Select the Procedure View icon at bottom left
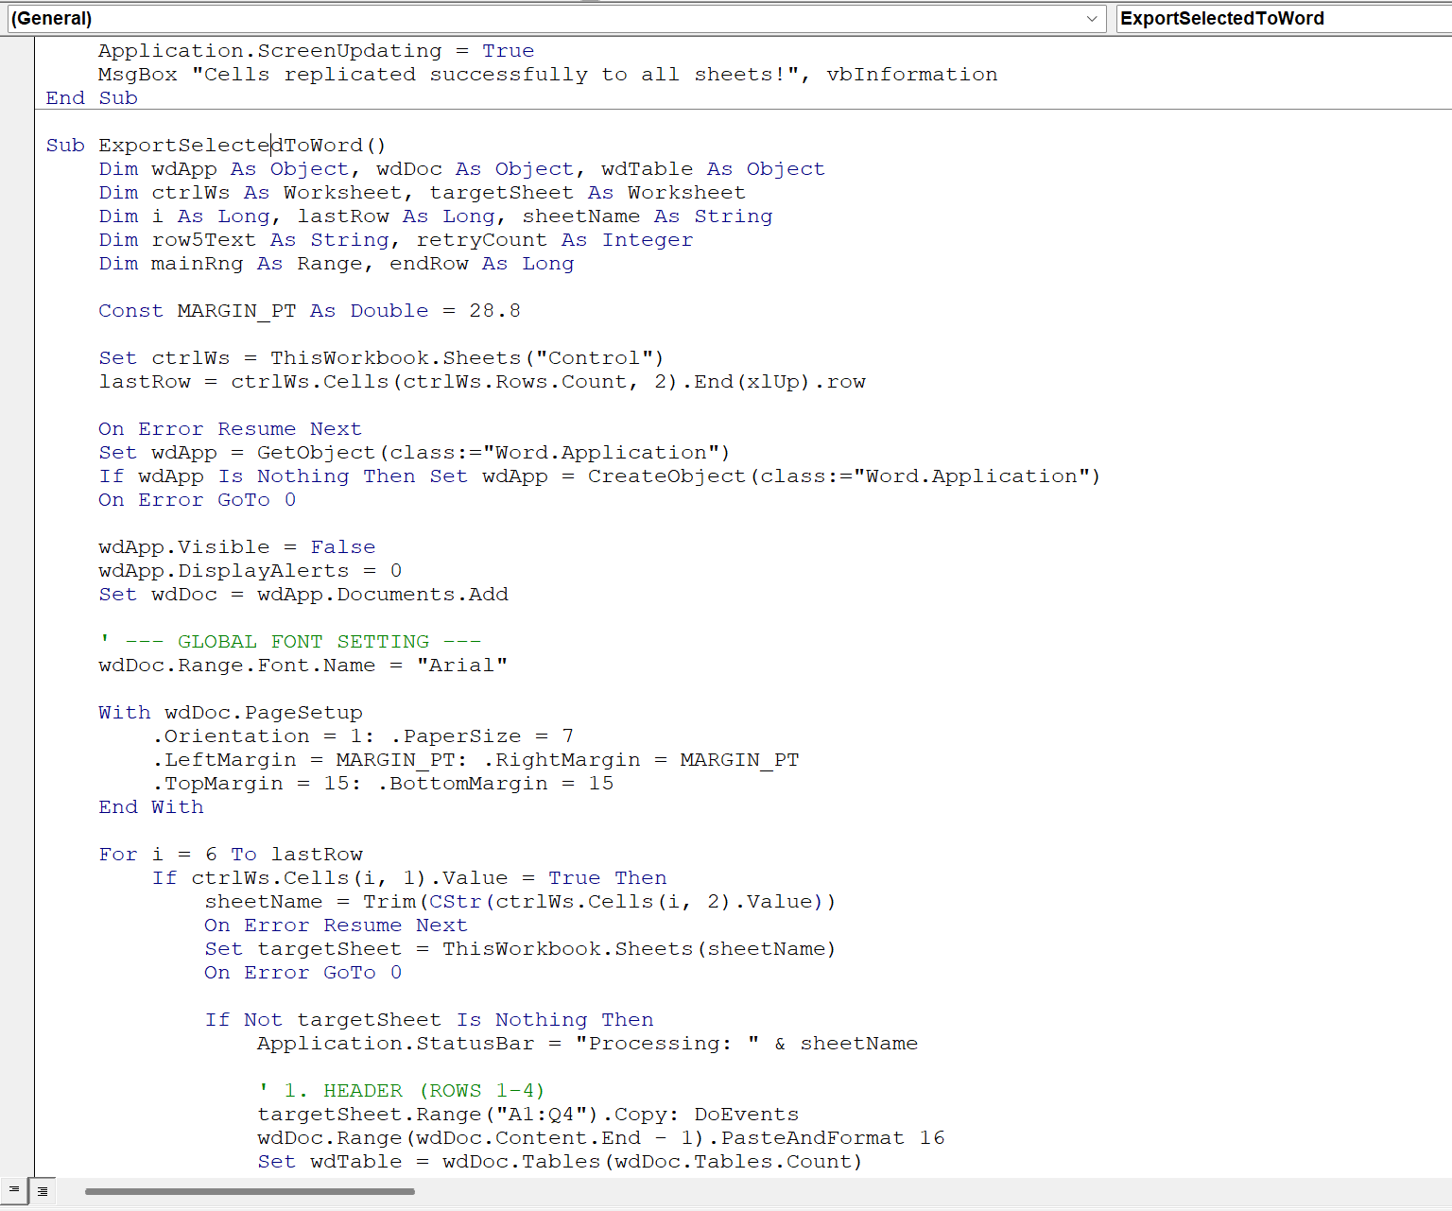 pyautogui.click(x=13, y=1190)
